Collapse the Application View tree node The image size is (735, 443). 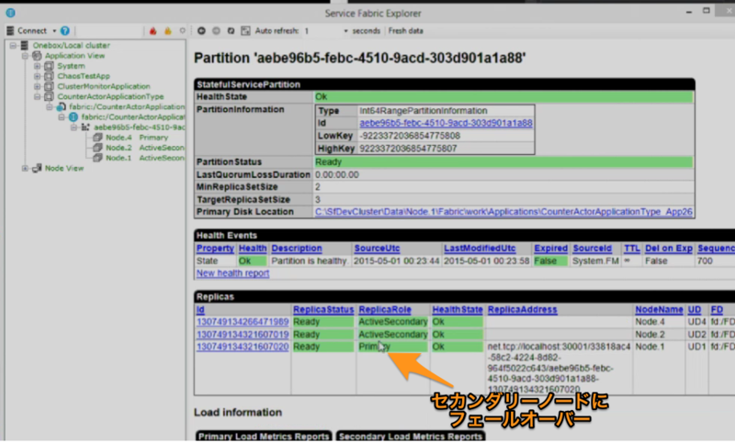tap(25, 56)
